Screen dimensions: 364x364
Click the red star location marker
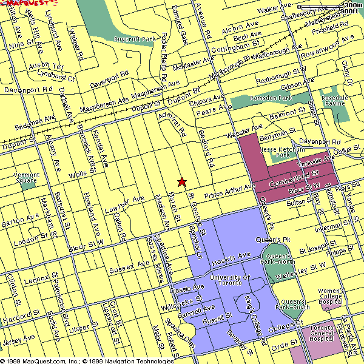[181, 182]
